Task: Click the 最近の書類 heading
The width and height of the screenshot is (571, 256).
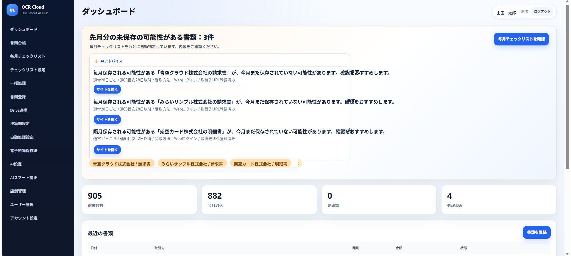Action: (x=100, y=233)
